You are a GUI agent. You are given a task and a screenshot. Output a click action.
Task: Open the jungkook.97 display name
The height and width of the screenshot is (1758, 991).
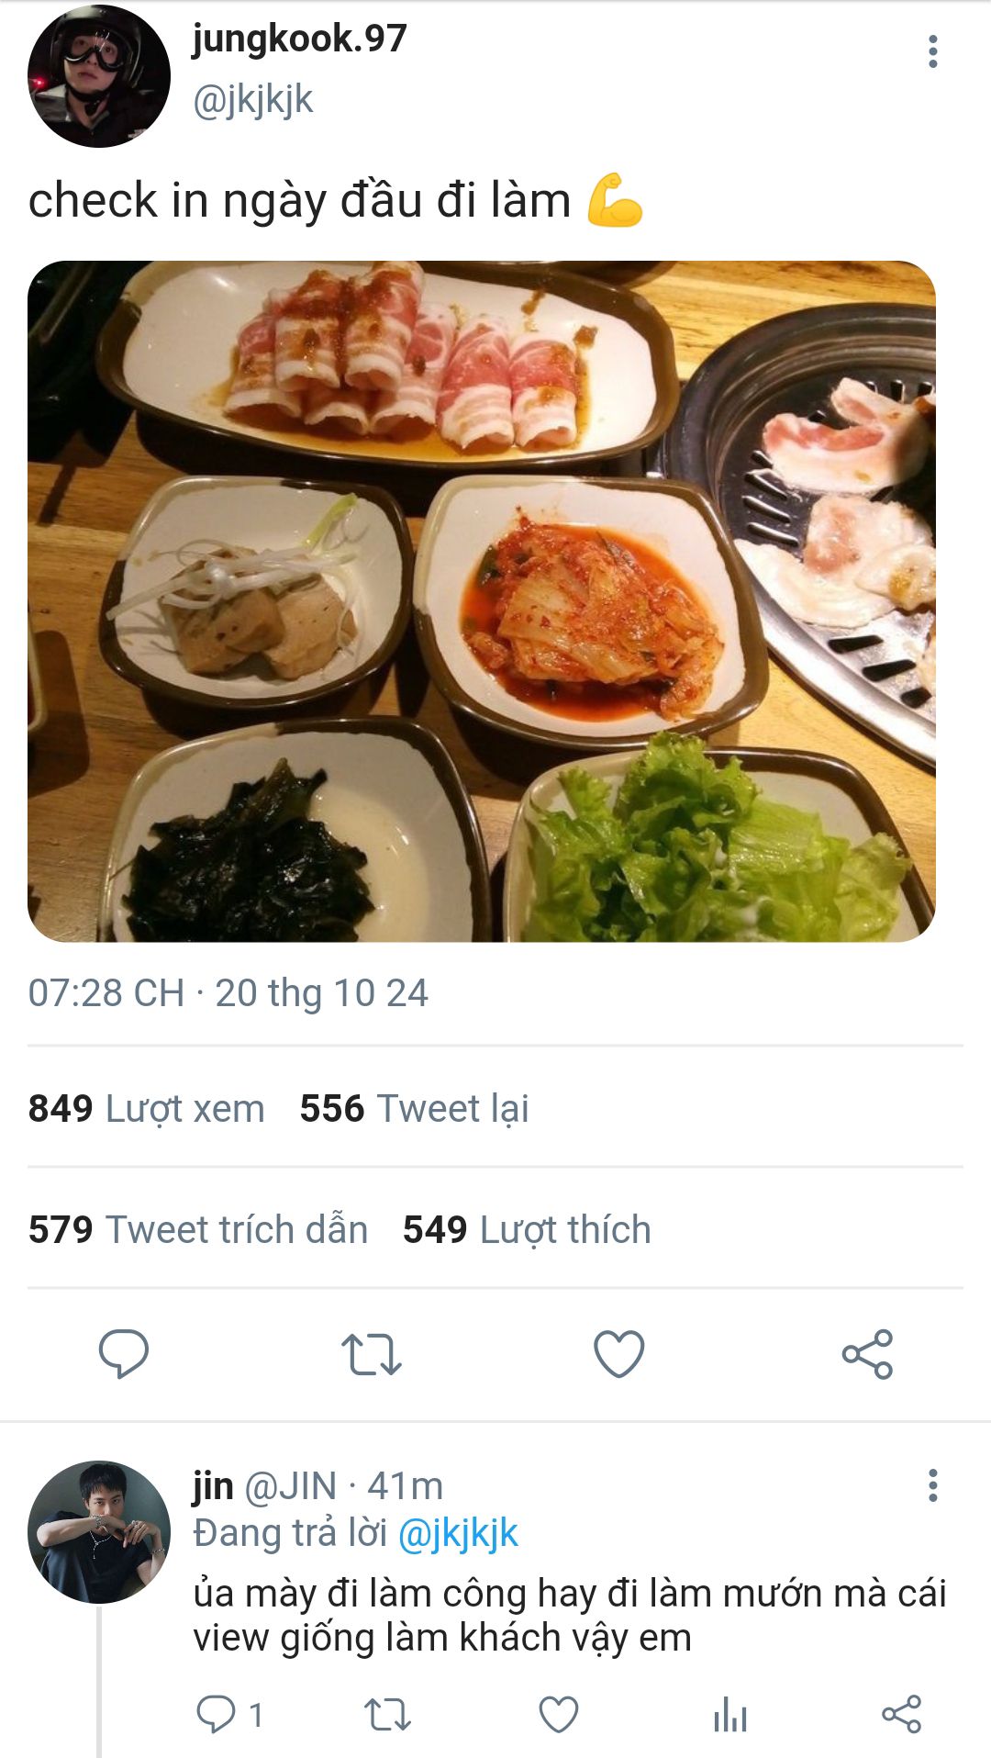point(299,39)
